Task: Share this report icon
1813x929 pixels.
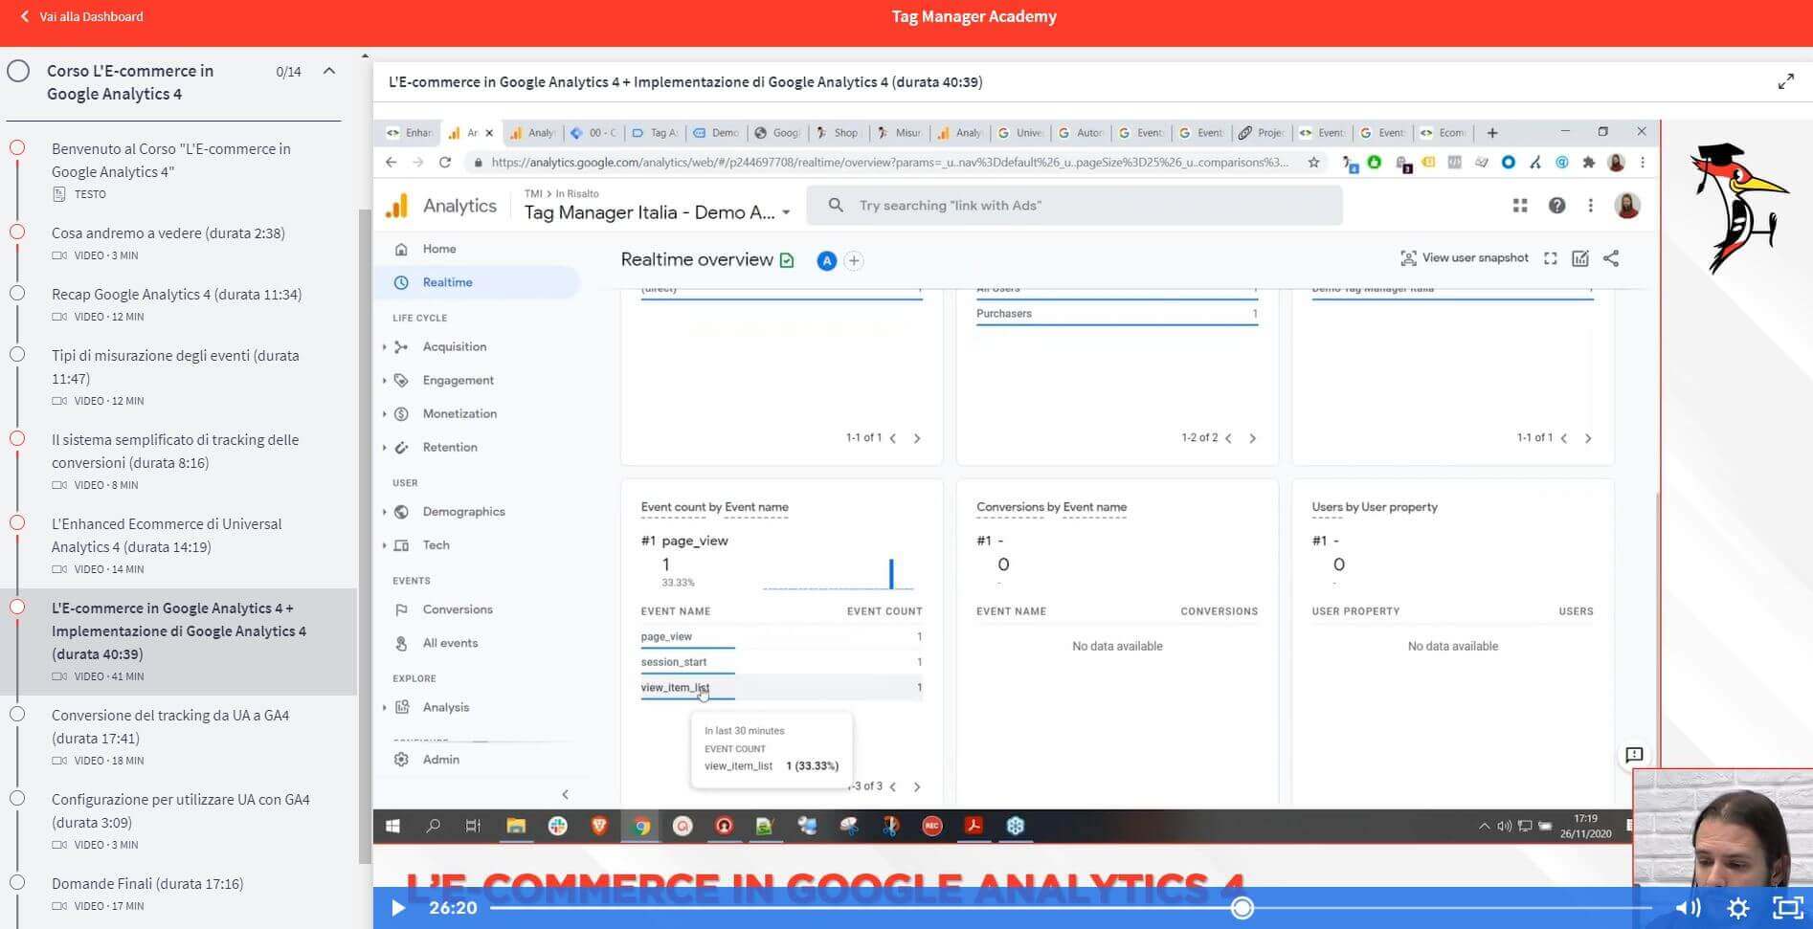Action: [1611, 258]
